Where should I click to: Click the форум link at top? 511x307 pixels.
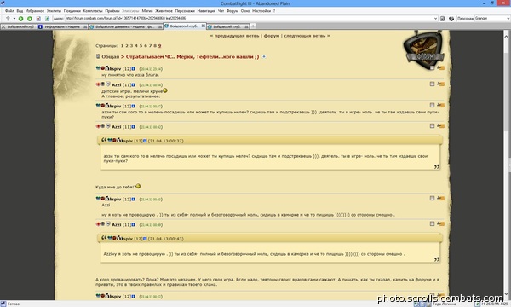(x=272, y=36)
